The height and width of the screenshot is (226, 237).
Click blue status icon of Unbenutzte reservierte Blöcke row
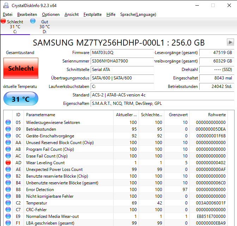pyautogui.click(x=8, y=183)
